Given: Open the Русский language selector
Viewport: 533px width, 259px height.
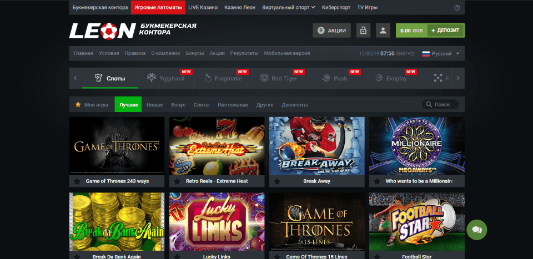Looking at the screenshot, I should [441, 54].
